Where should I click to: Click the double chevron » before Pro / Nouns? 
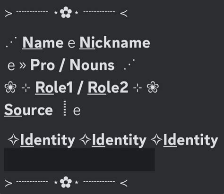23,65
